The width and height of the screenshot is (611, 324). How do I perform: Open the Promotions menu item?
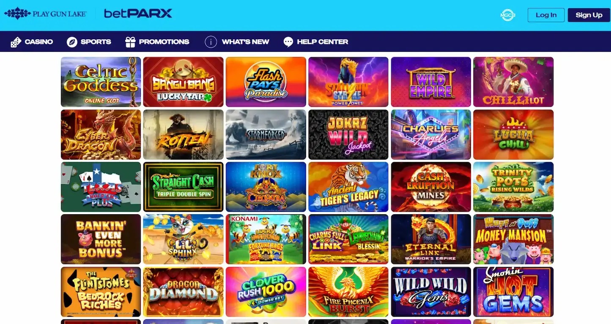click(157, 42)
